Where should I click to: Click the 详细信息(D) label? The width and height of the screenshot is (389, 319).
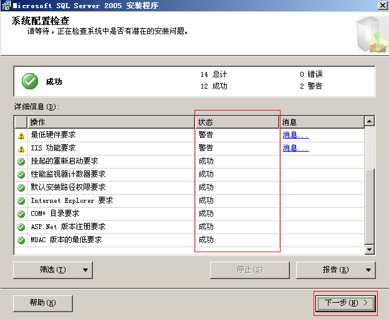pyautogui.click(x=37, y=107)
